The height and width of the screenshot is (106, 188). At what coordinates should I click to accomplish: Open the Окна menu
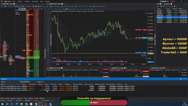41,1
